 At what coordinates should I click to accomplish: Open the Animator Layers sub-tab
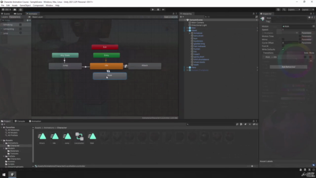point(4,17)
